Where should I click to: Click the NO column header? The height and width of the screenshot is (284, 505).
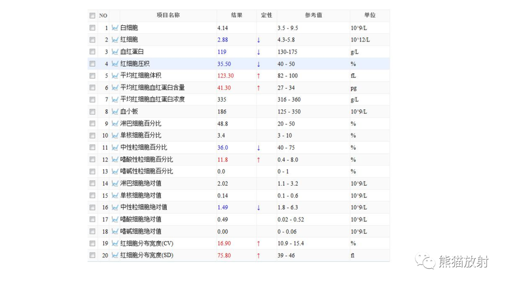pos(103,15)
